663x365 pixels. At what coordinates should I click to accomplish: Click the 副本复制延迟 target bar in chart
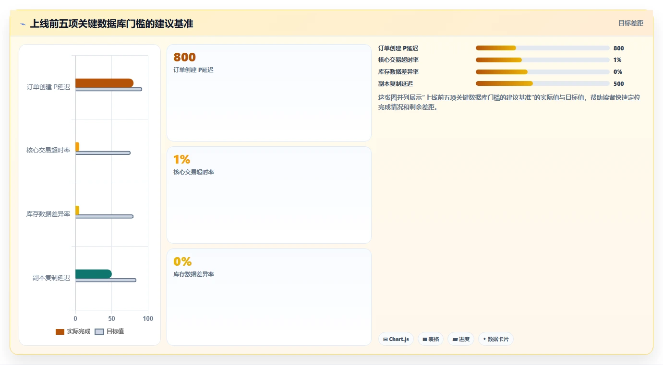pos(106,280)
